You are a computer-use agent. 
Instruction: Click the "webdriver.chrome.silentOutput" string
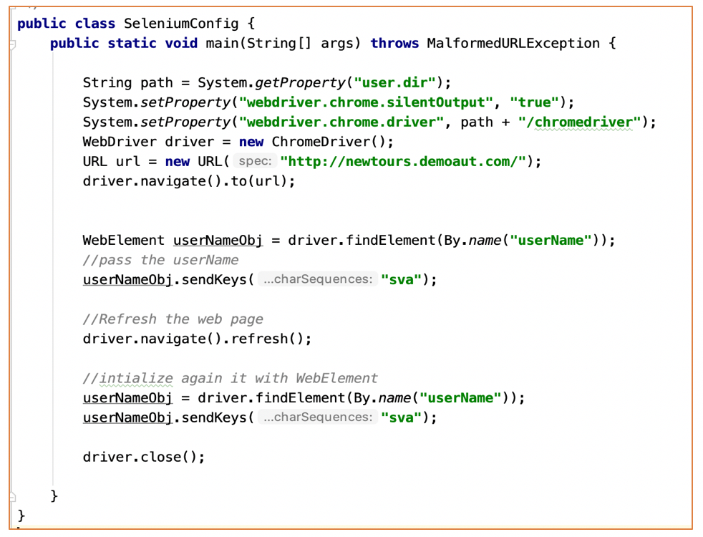[x=366, y=102]
